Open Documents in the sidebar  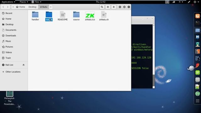click(x=14, y=30)
